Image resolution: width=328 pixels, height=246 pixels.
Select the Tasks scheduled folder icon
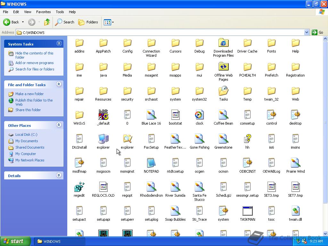(223, 91)
